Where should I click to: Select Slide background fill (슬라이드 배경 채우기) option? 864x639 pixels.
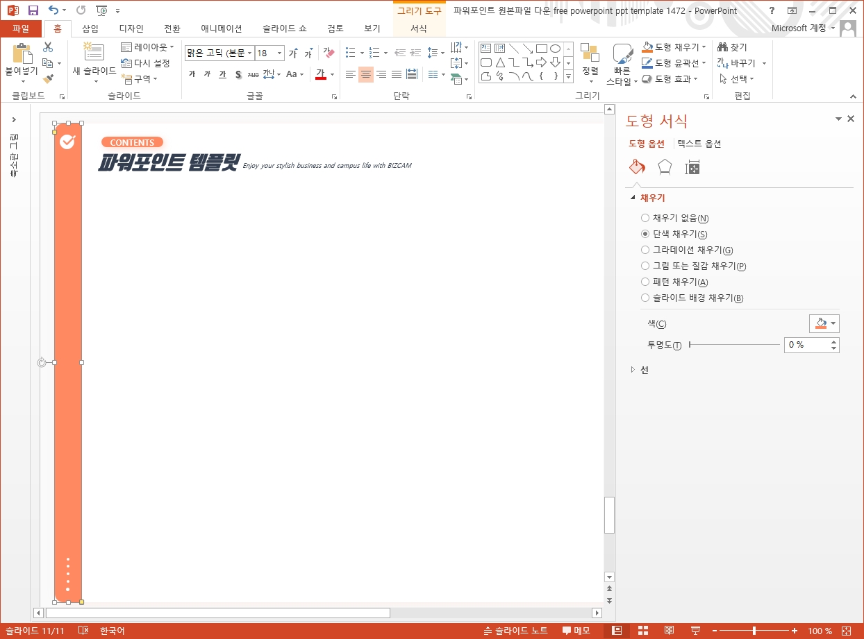pyautogui.click(x=692, y=298)
